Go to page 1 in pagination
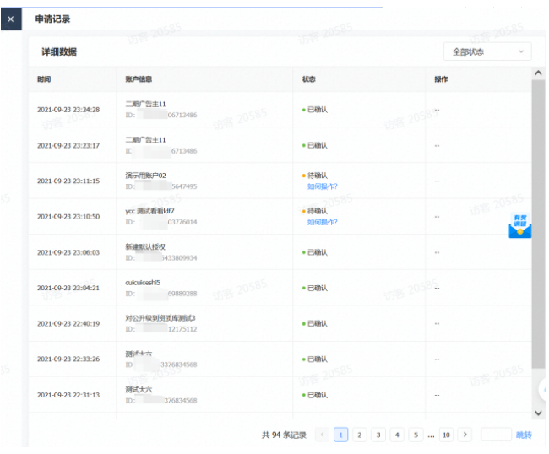The image size is (549, 454). tap(340, 435)
